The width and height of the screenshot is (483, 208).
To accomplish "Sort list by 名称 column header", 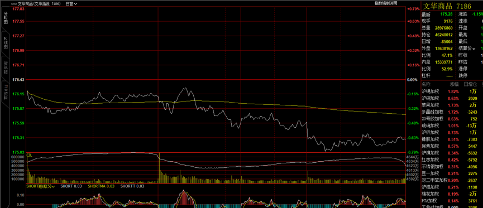I will [x=426, y=84].
